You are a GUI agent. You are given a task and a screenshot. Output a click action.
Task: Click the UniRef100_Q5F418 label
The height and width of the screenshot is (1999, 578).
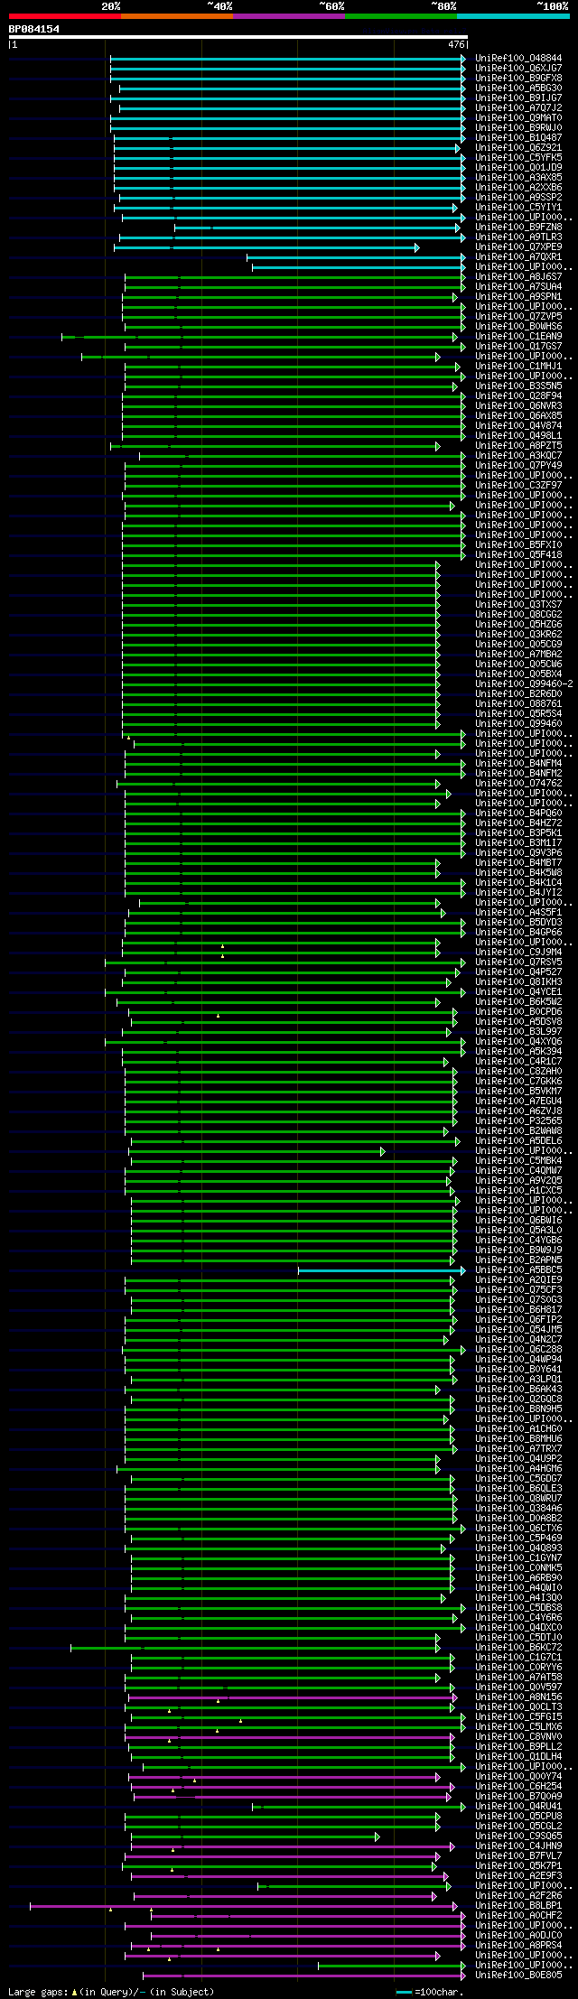click(518, 555)
